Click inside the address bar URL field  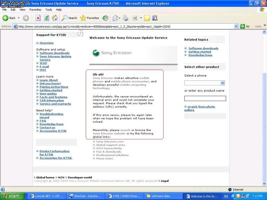(x=126, y=26)
